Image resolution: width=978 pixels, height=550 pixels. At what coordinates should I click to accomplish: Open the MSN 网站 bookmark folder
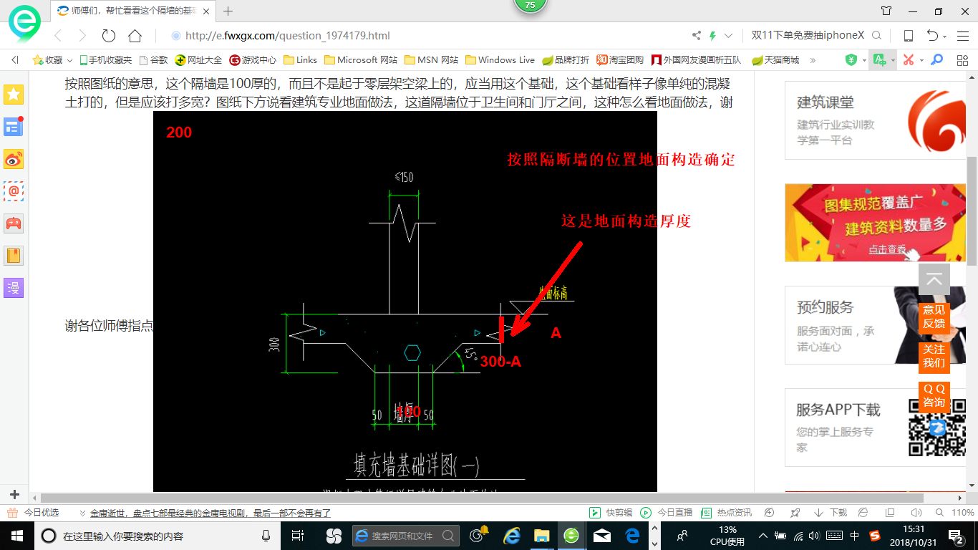coord(432,60)
